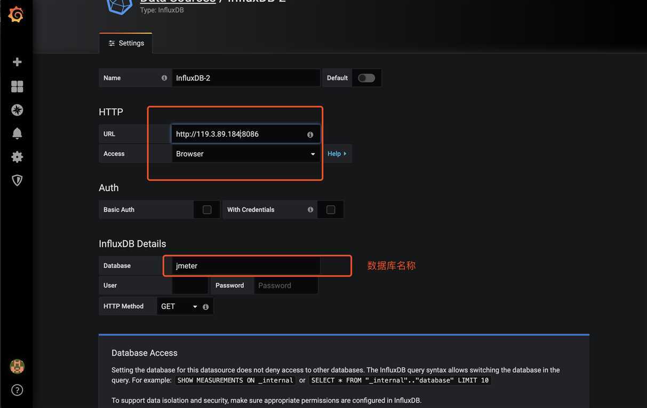
Task: Show With Credentials info icon
Action: coord(310,210)
